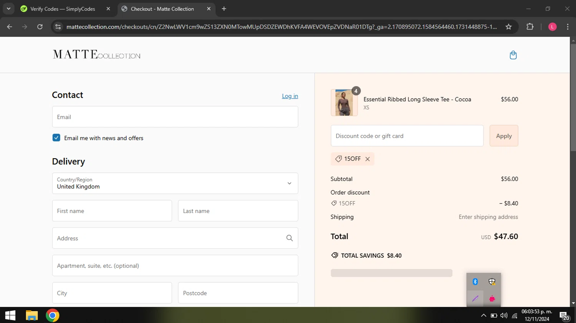Expand the Country/Region dropdown
This screenshot has height=323, width=576.
pyautogui.click(x=175, y=183)
